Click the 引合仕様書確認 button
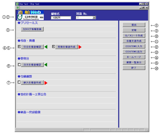The width and height of the screenshot is (161, 134). [32, 47]
